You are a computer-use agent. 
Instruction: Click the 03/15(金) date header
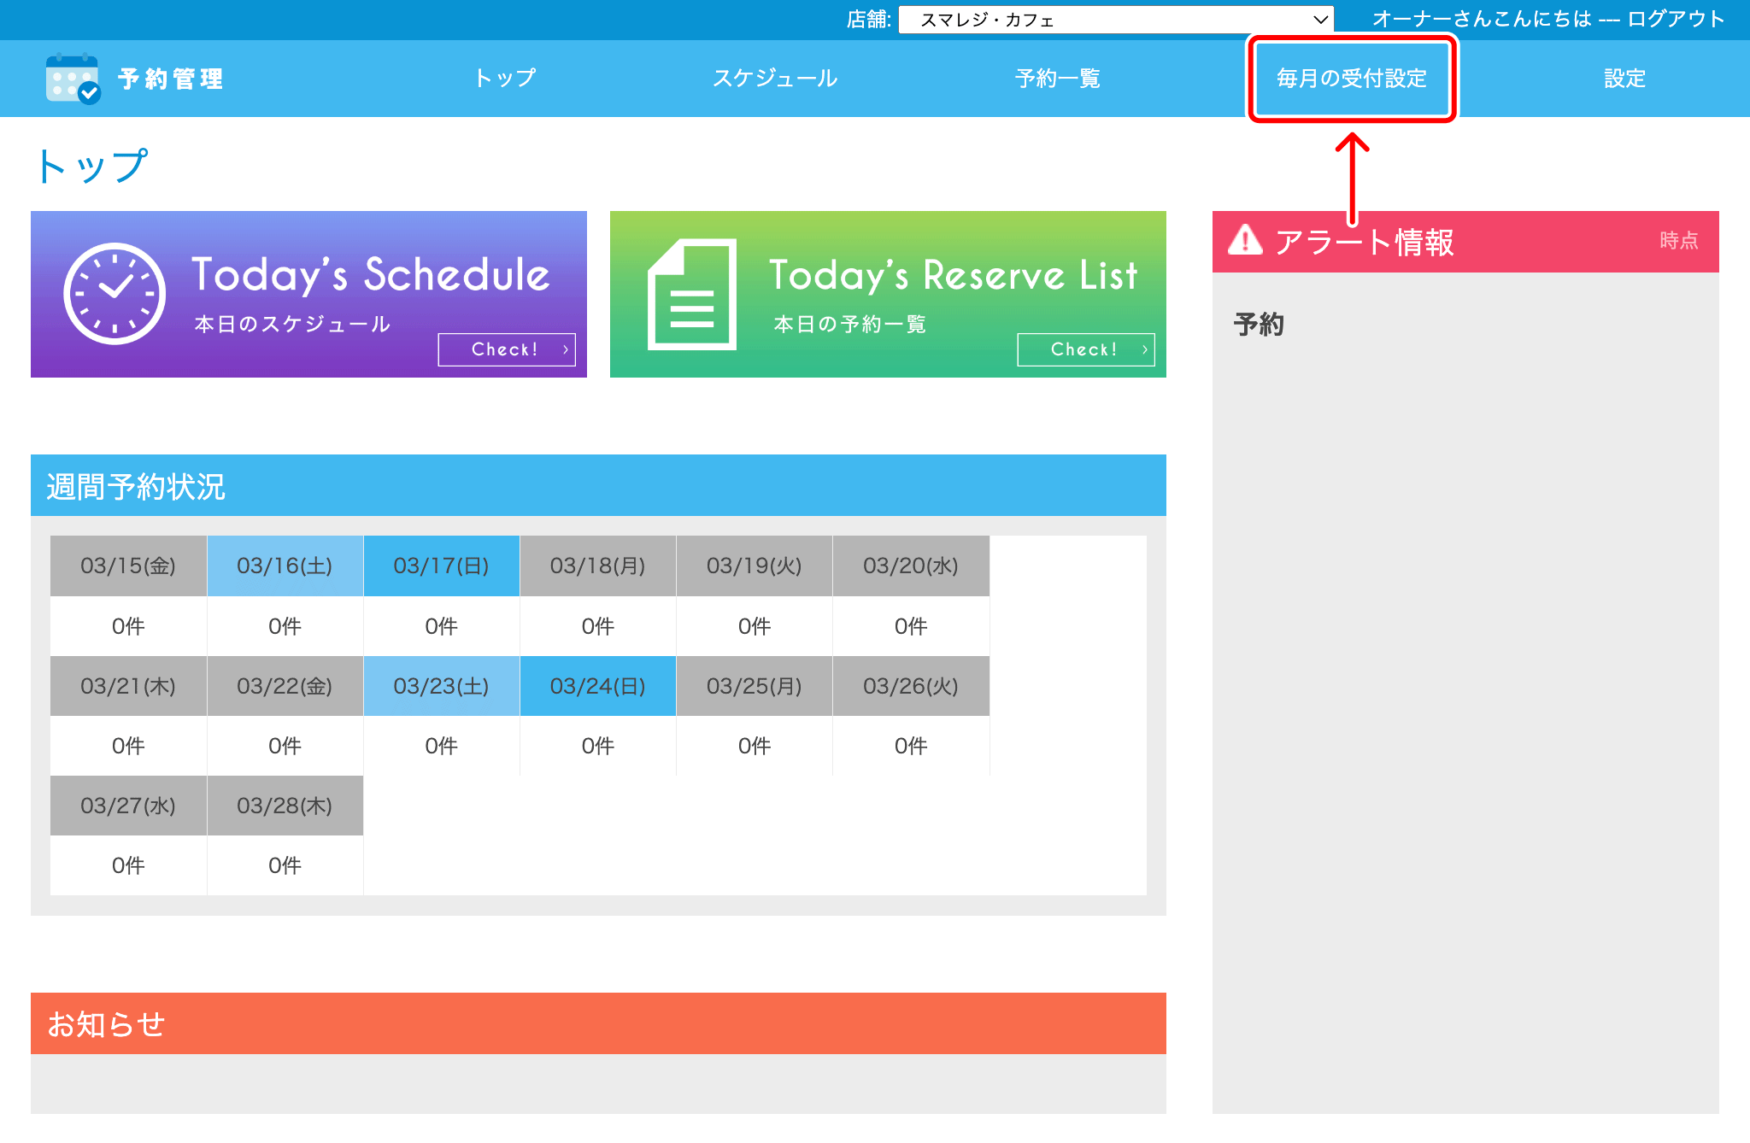128,566
